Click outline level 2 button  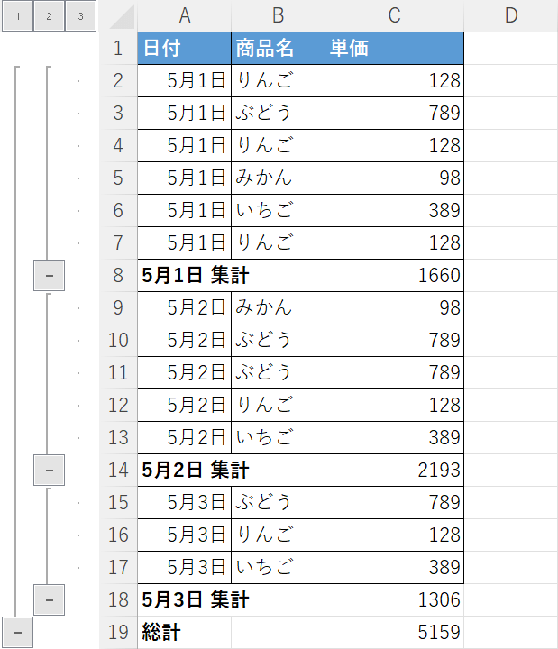click(49, 16)
